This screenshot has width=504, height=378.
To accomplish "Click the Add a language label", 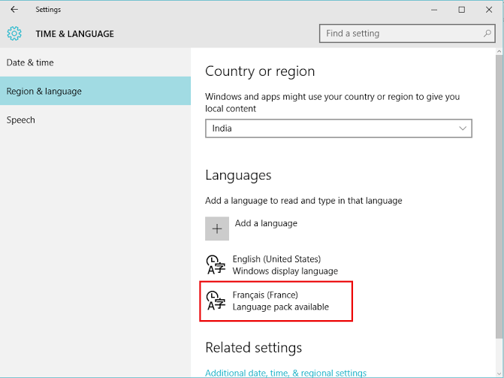I will tap(266, 223).
